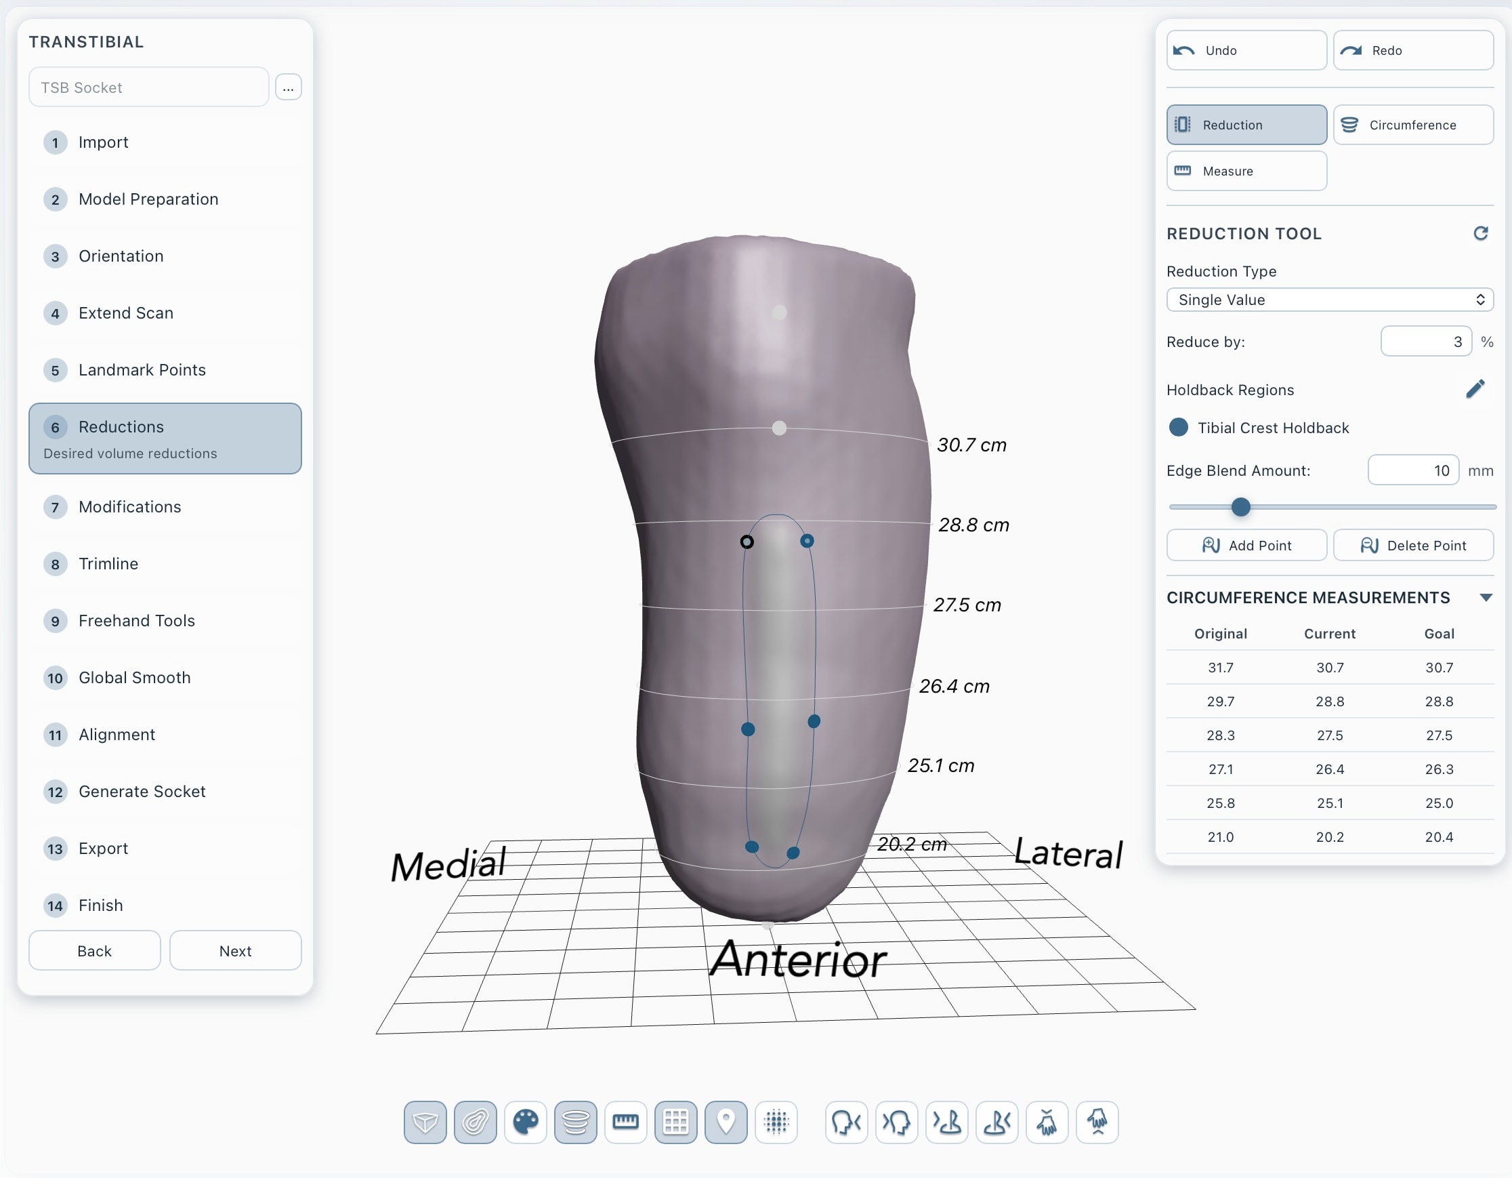The width and height of the screenshot is (1512, 1178).
Task: Go to step 10 Global Smooth
Action: click(165, 677)
